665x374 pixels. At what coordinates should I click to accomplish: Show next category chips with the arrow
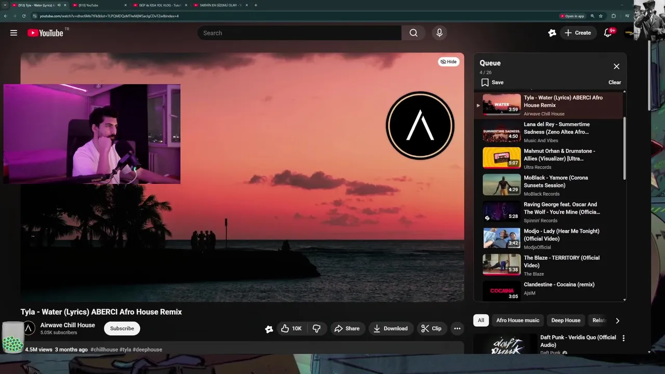(x=617, y=320)
